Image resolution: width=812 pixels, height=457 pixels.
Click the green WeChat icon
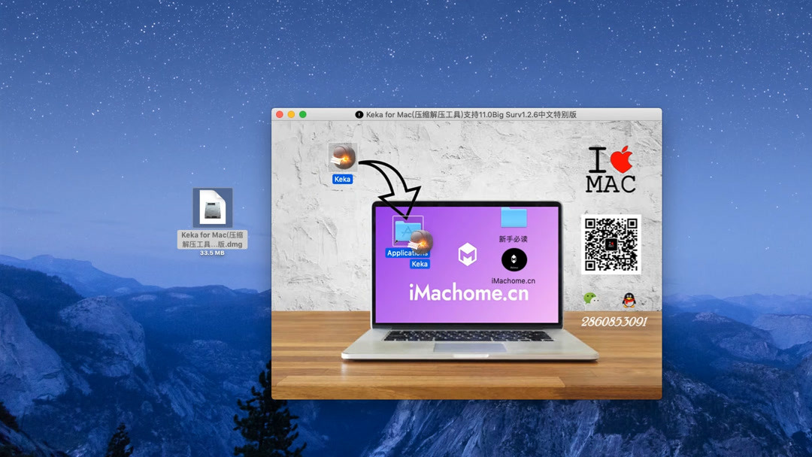click(592, 296)
